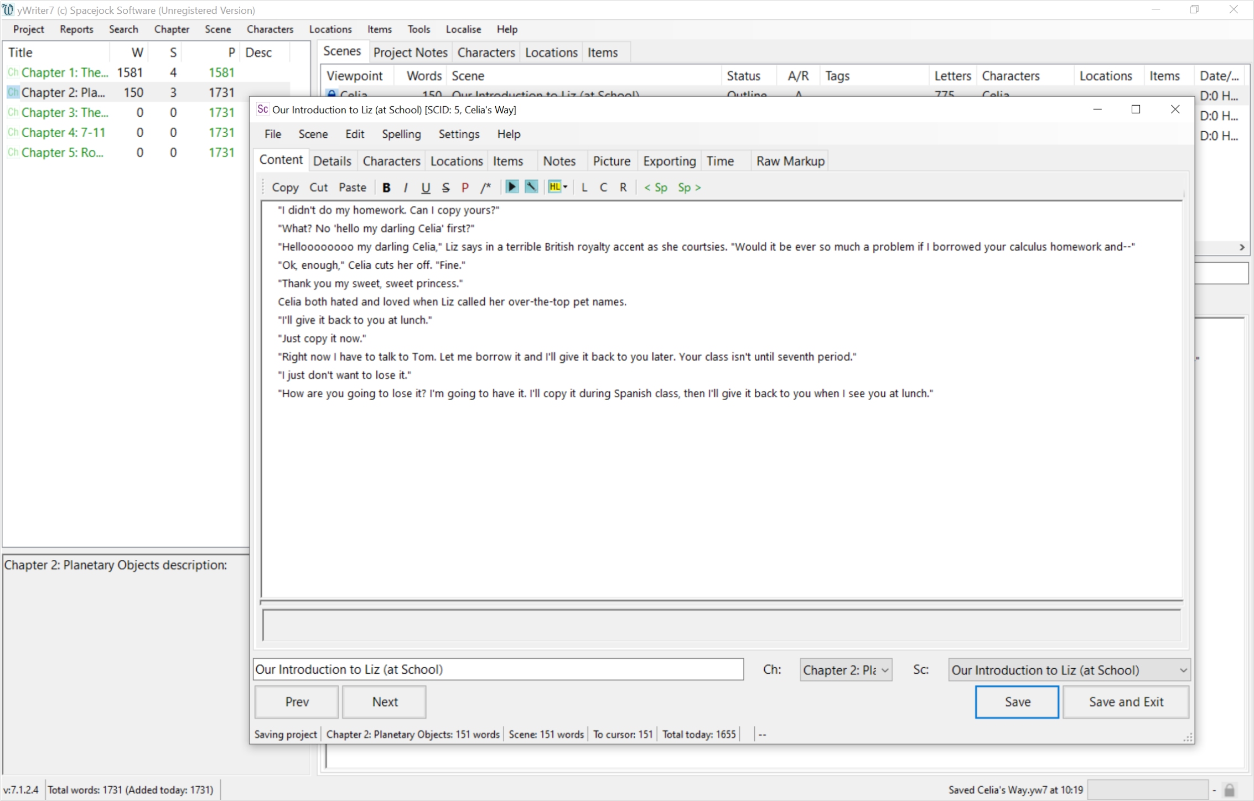Open the highlight color dropdown arrow
This screenshot has height=801, width=1254.
click(566, 187)
